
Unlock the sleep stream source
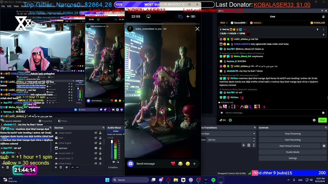[x=100, y=133]
